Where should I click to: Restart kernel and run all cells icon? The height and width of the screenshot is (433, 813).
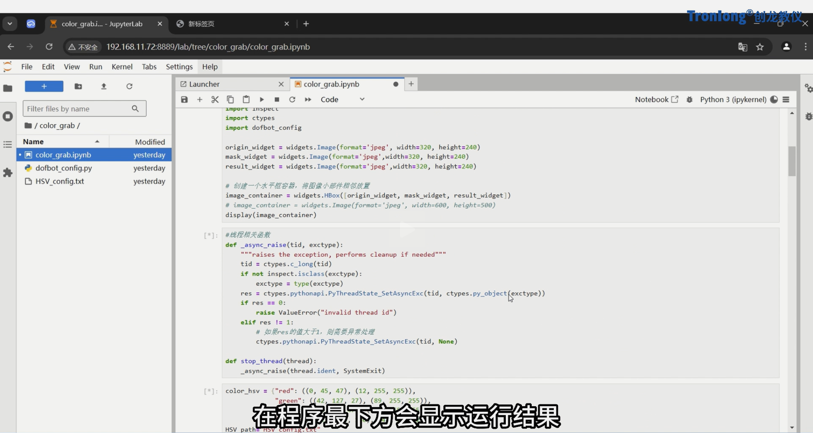tap(308, 99)
